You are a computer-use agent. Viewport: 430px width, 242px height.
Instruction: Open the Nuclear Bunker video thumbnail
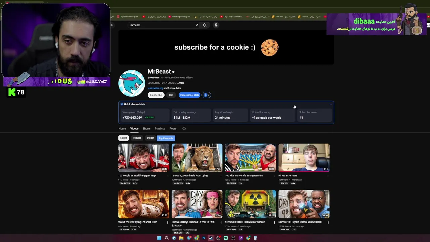(250, 204)
